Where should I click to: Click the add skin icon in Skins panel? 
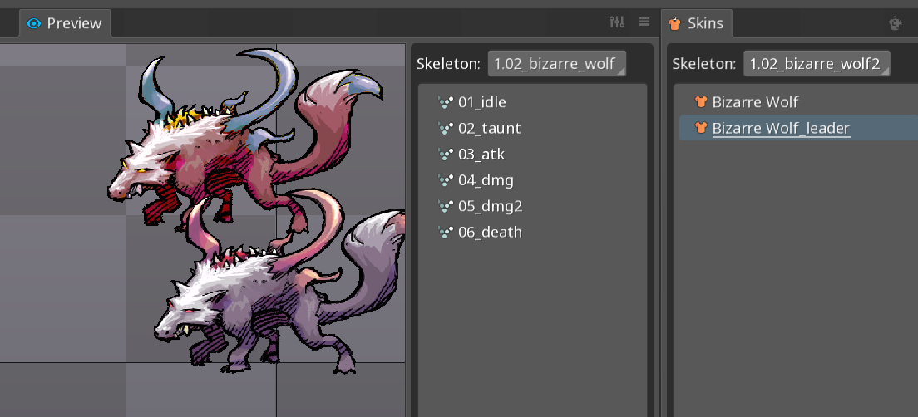click(896, 23)
